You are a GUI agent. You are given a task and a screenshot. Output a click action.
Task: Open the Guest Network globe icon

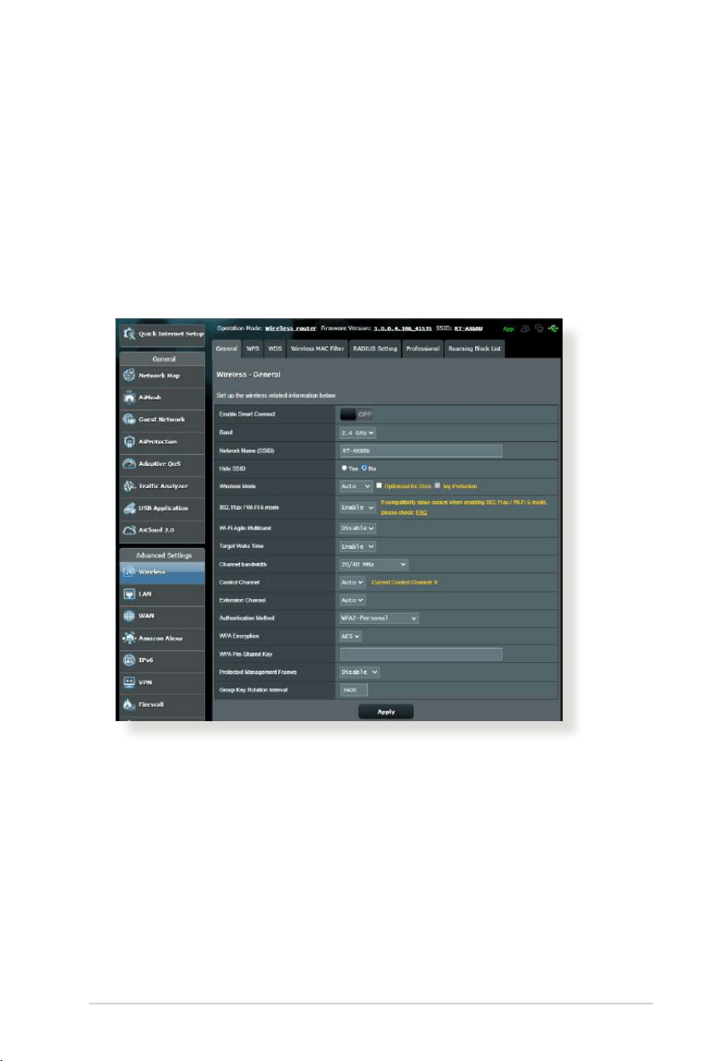[x=130, y=420]
